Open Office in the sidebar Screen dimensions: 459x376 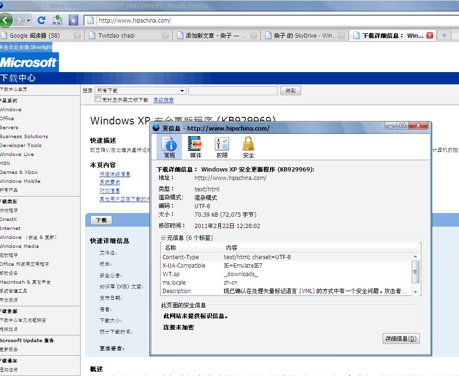(7, 119)
